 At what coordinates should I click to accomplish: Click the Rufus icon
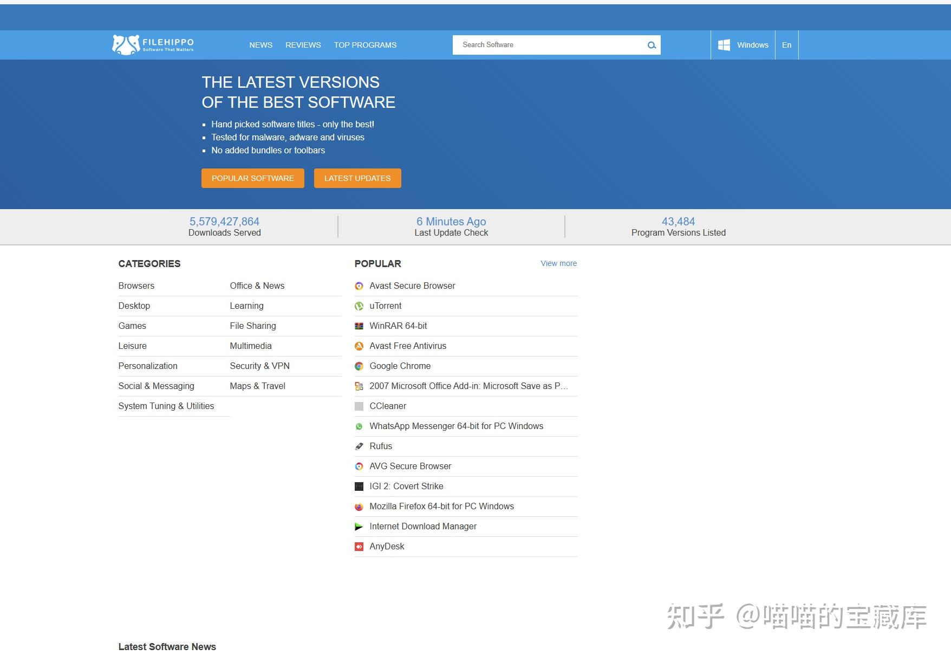359,446
